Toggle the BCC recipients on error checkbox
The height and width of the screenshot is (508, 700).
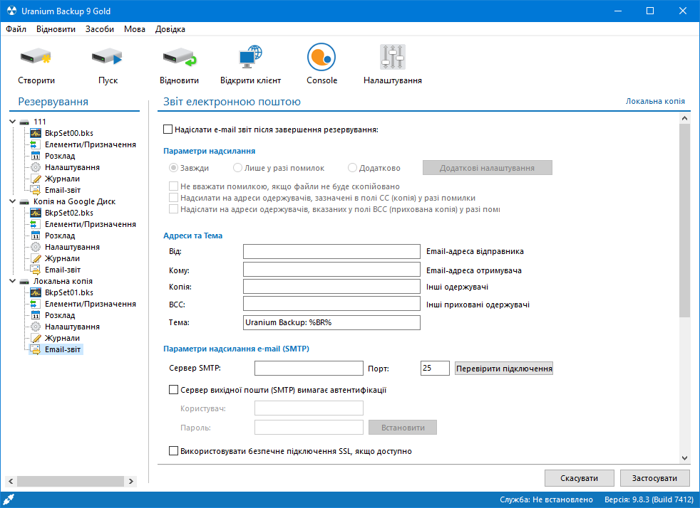(x=174, y=209)
